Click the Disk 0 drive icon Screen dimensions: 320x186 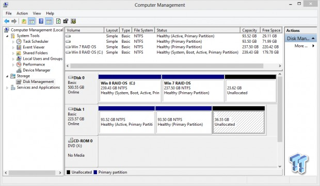[70, 77]
